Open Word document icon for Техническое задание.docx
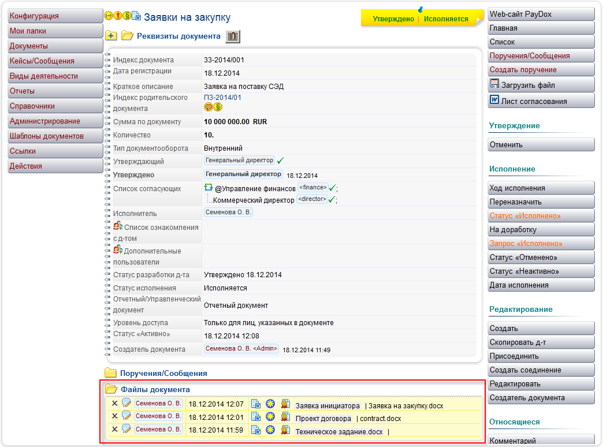 pyautogui.click(x=256, y=430)
